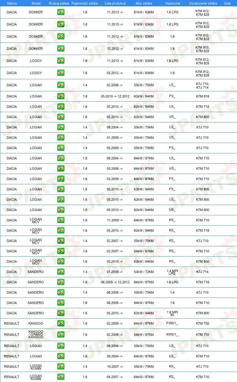Click the 'K7J 710, K7J 714' engine code cell
Viewport: 237px width, 382px height.
[x=202, y=86]
